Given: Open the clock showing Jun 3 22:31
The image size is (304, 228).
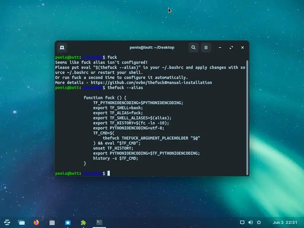Looking at the screenshot, I should point(285,222).
